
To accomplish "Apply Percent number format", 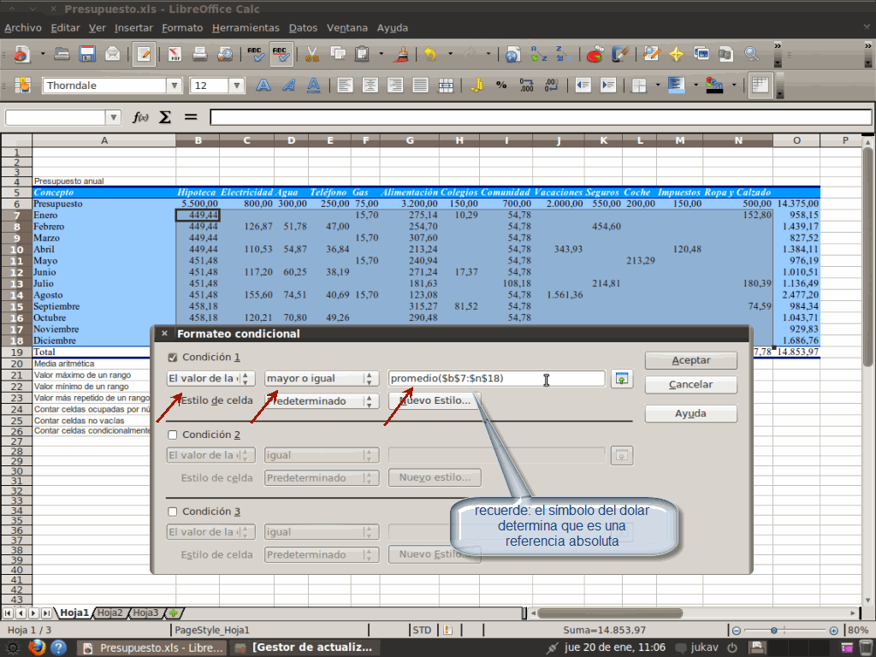I will (501, 86).
